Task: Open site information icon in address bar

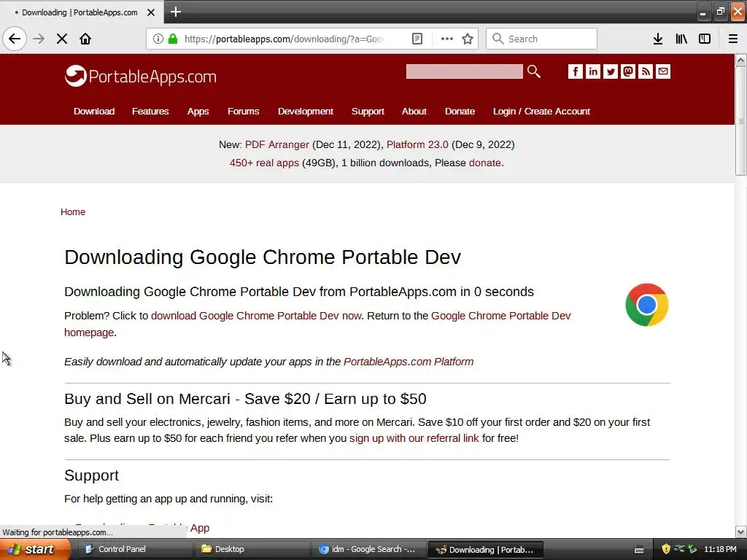Action: point(158,39)
